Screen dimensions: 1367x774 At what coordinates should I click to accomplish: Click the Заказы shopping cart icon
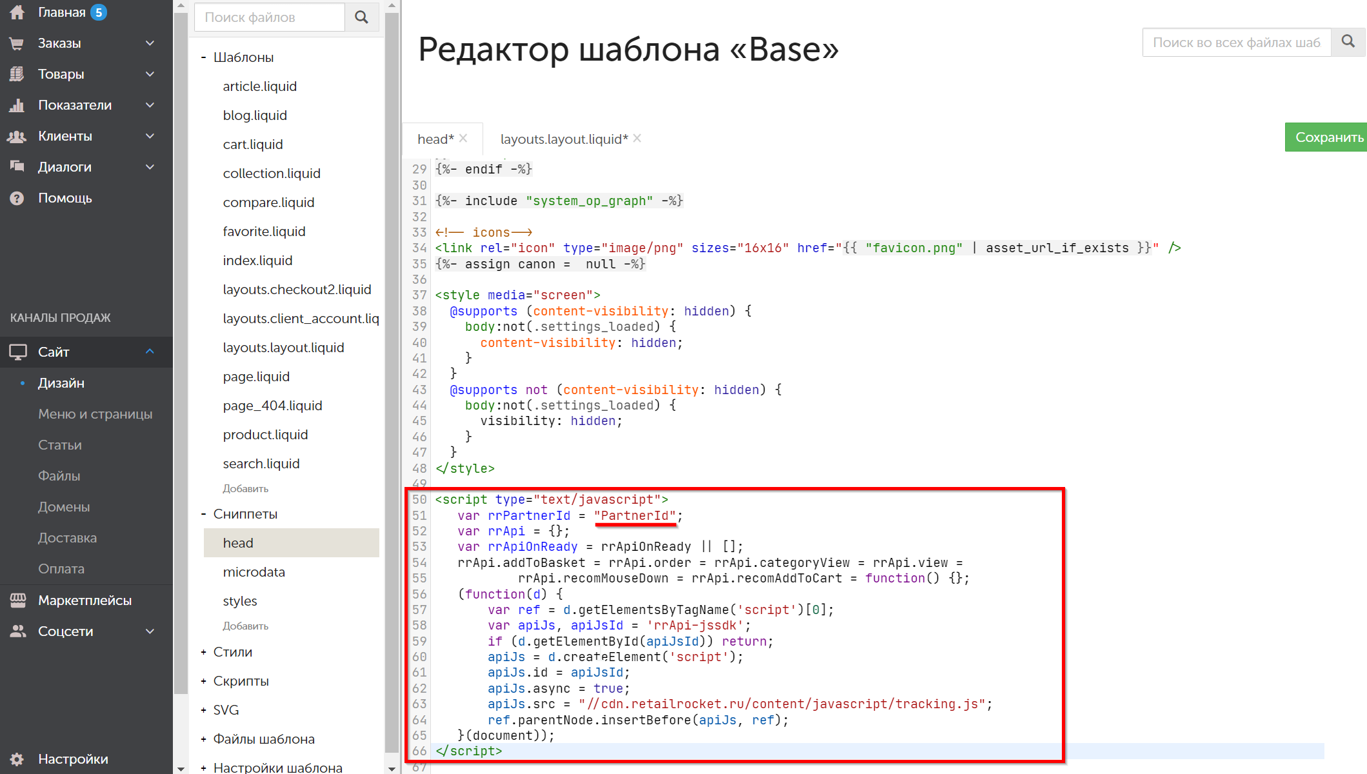pyautogui.click(x=17, y=43)
